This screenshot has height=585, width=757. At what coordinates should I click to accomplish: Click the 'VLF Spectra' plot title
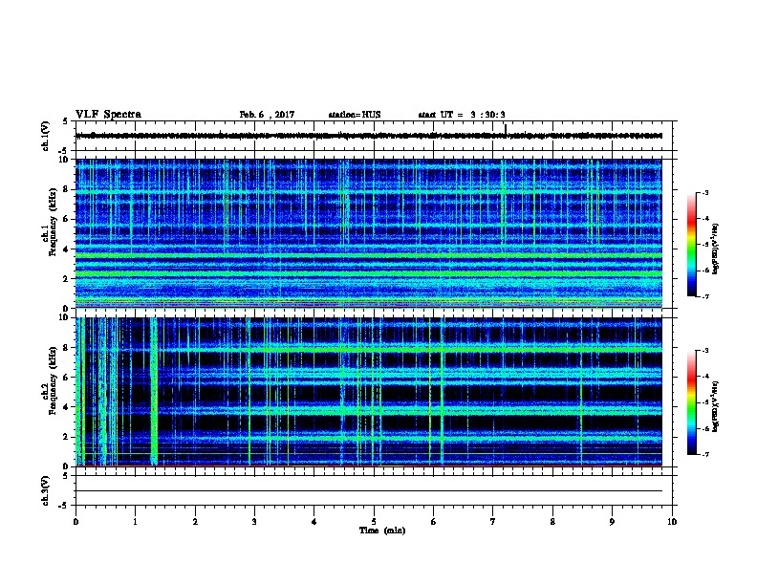tap(108, 115)
